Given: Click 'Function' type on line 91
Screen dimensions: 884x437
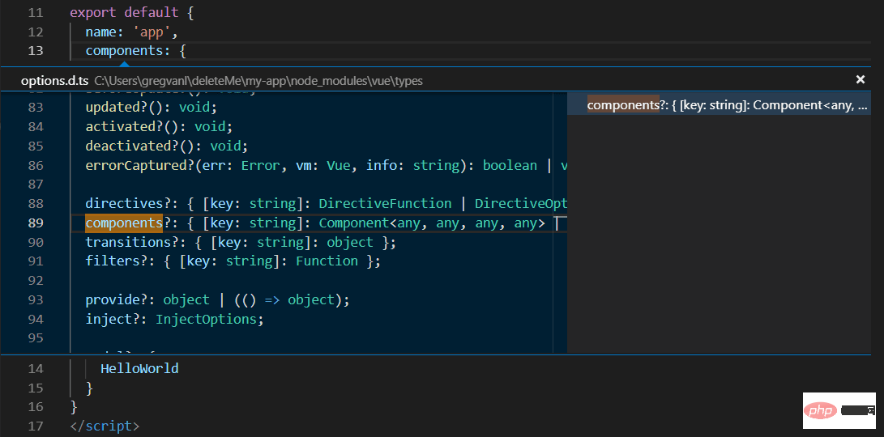Looking at the screenshot, I should point(327,261).
